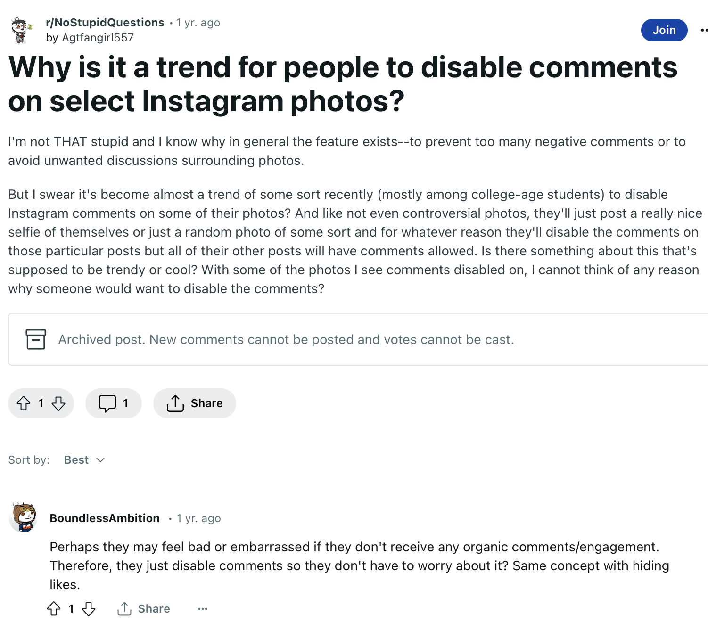Screen dimensions: 708x639
Task: Open the Sort by Best dropdown
Action: click(84, 460)
